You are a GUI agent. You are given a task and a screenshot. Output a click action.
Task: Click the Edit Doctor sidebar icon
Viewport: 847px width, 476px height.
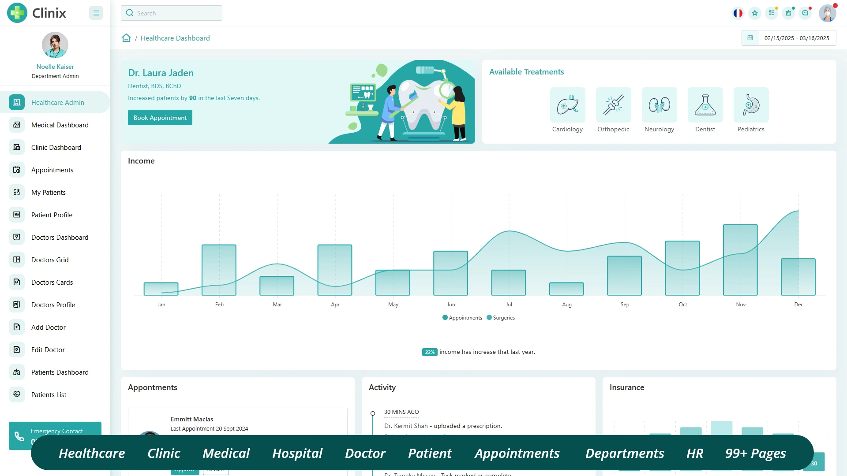17,350
